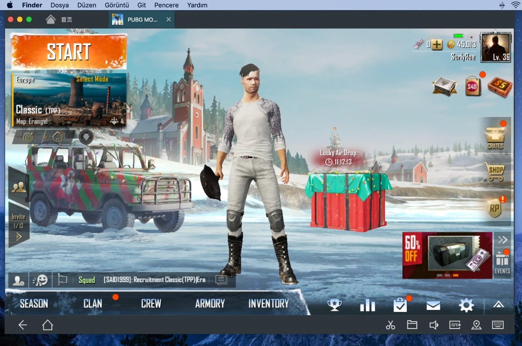
Task: Open the emulator location pin icon
Action: click(x=477, y=325)
